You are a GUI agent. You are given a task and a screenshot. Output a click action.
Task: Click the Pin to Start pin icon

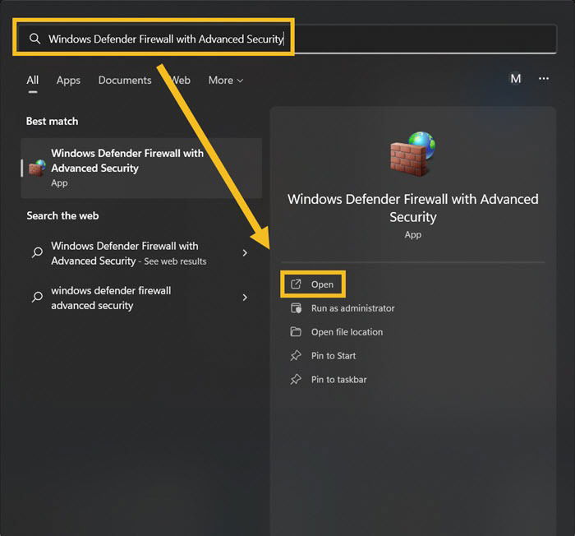(x=296, y=355)
